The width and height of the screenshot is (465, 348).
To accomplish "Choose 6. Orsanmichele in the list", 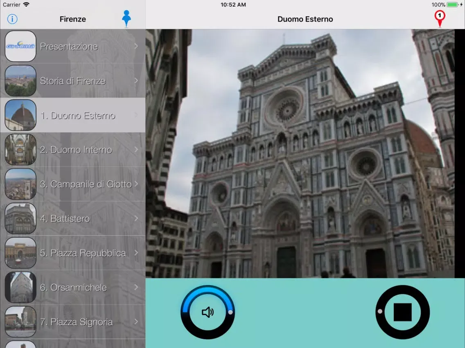I will coord(73,287).
